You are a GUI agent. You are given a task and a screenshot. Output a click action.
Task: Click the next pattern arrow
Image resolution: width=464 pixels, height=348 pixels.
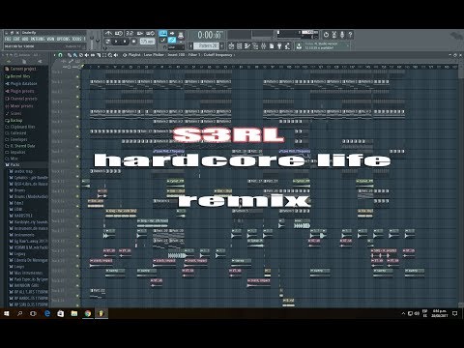222,46
